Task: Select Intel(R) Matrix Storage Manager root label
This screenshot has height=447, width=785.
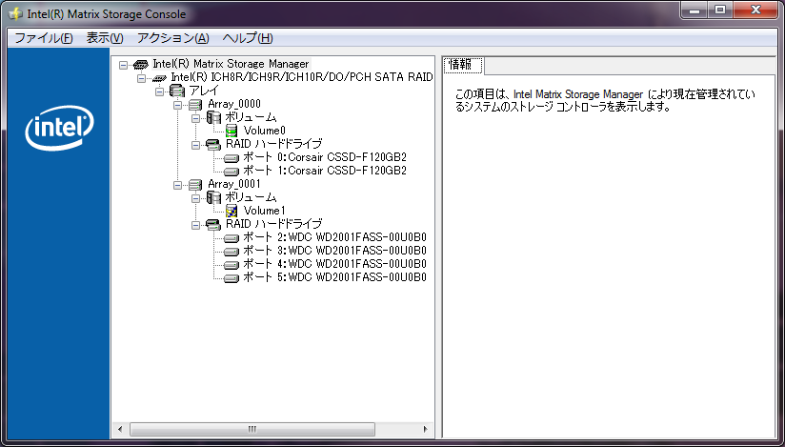Action: click(231, 64)
